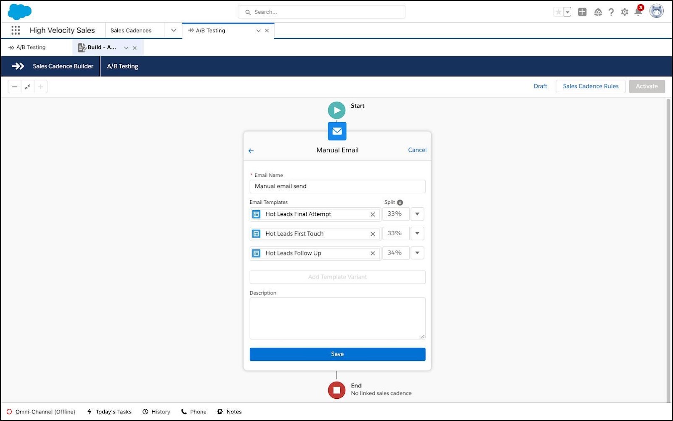Close the A/B Testing workspace tab
Screen dimensions: 673x421
point(267,31)
